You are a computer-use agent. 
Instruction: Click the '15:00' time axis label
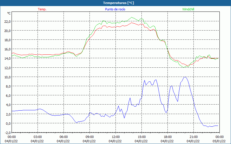(142, 137)
